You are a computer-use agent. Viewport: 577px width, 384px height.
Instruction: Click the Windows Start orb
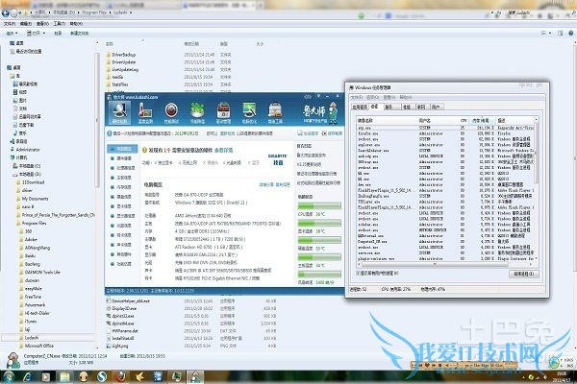[x=8, y=377]
